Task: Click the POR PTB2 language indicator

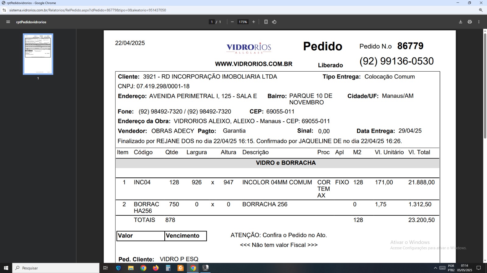Action: (x=451, y=268)
